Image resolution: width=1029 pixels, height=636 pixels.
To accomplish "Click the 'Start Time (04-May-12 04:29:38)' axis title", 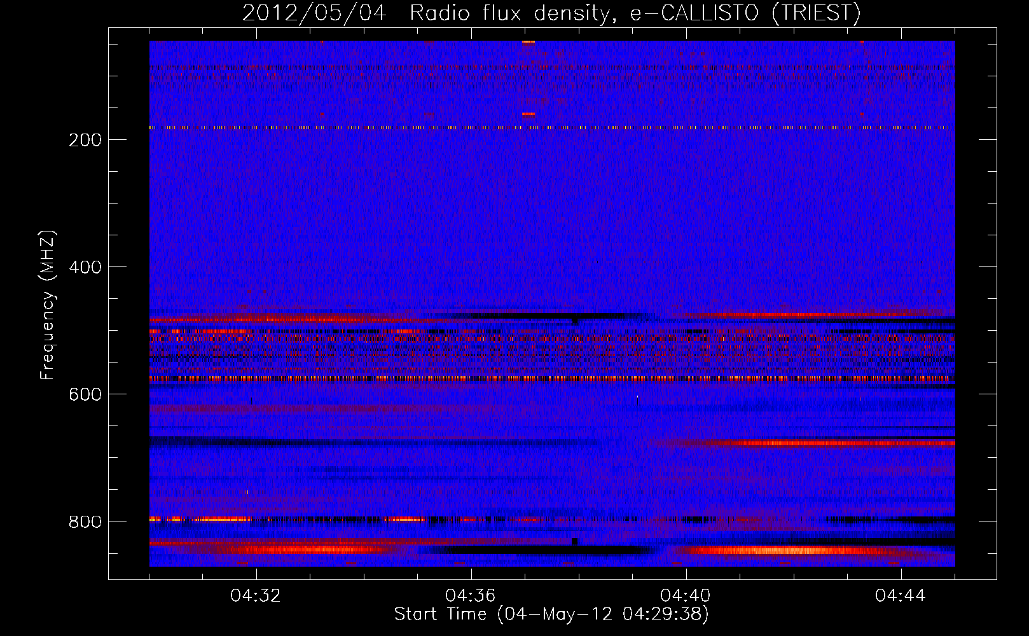I will pyautogui.click(x=551, y=614).
